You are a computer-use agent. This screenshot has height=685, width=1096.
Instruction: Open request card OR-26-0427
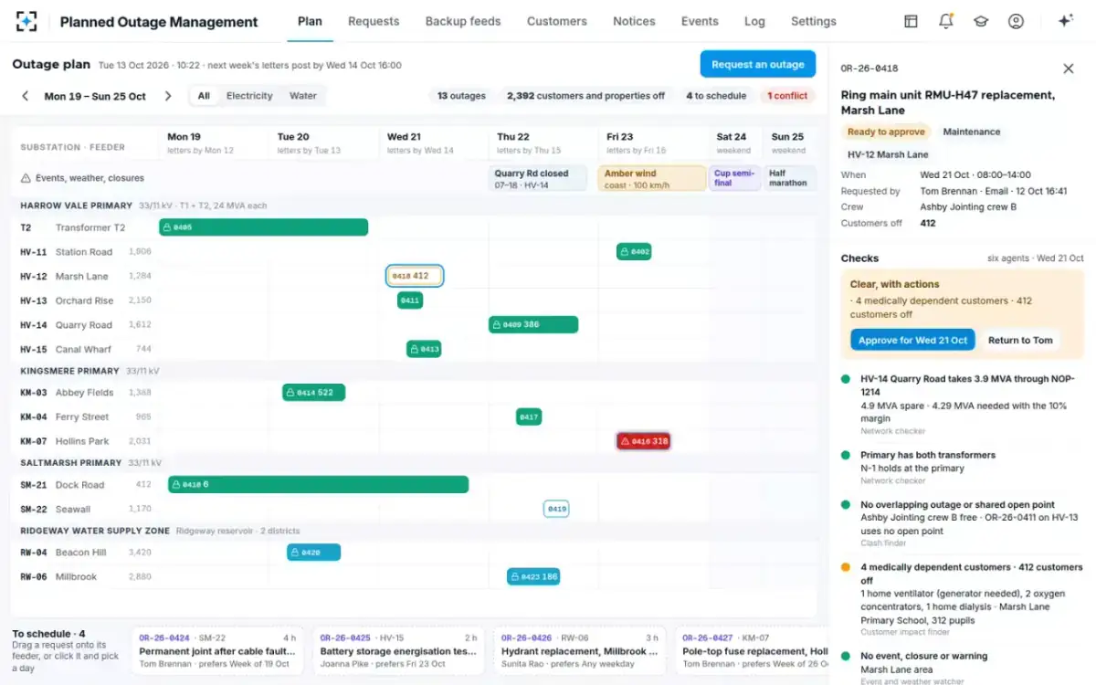point(753,651)
